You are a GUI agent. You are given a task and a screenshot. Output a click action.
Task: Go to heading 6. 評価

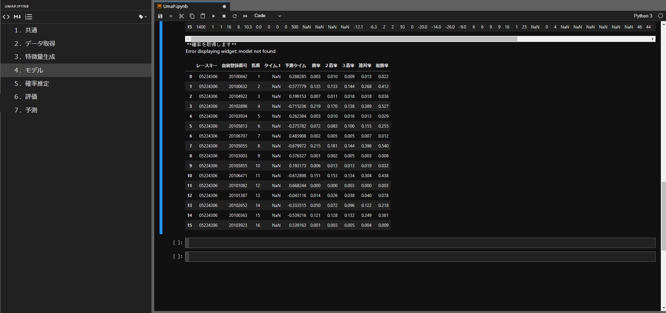(x=76, y=97)
